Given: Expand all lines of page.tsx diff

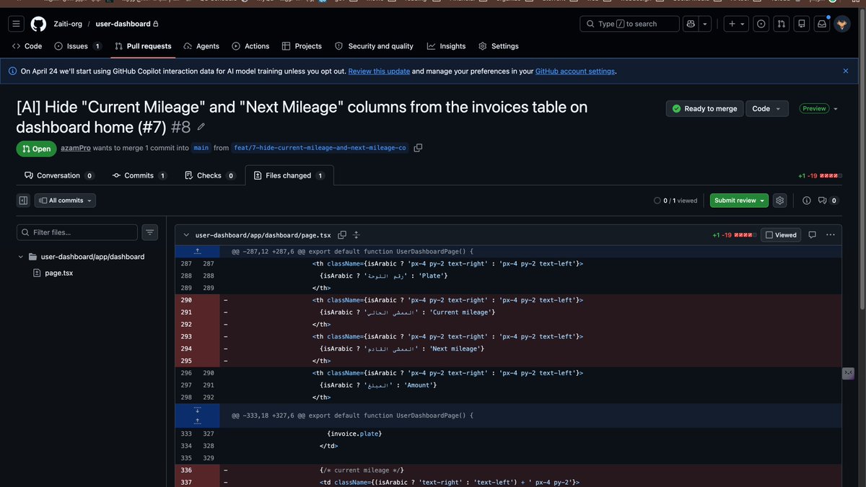Looking at the screenshot, I should pos(357,235).
